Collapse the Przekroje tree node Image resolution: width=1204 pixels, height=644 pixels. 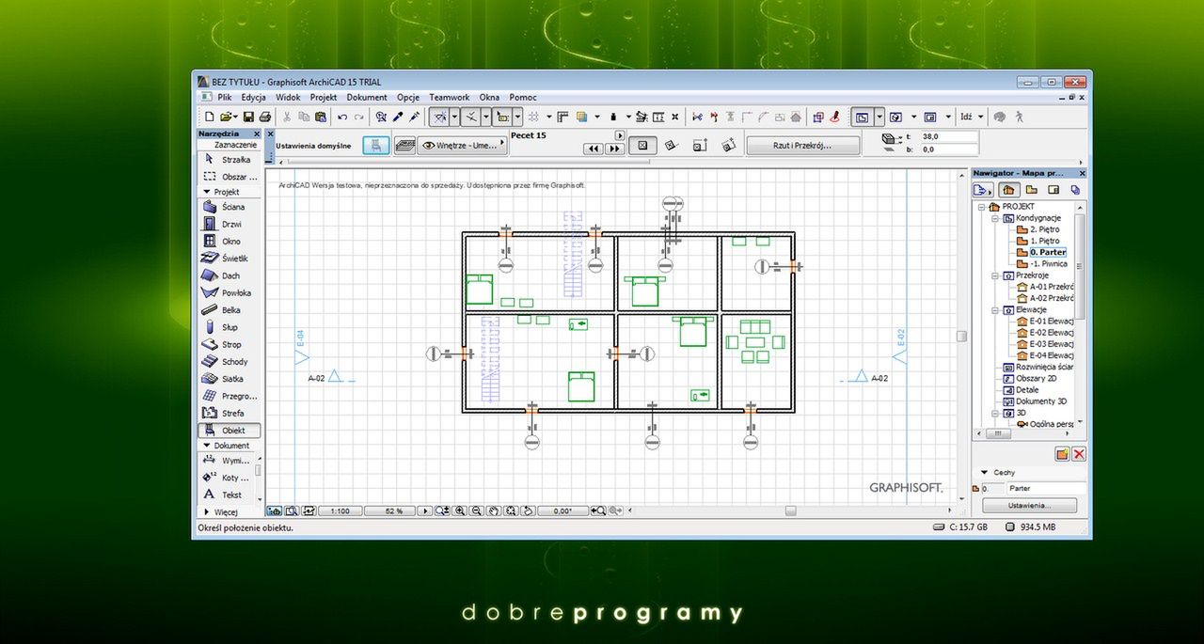(994, 275)
